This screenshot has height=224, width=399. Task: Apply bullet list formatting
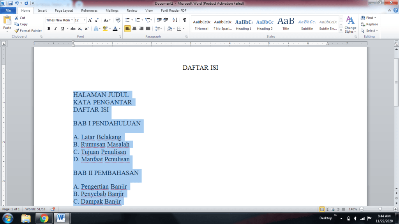point(128,20)
